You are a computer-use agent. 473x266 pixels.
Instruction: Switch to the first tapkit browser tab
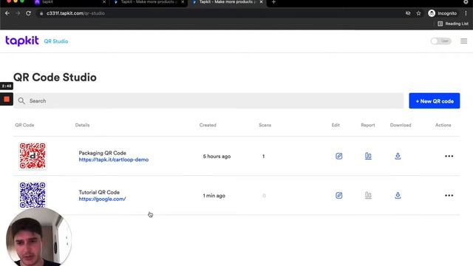coord(68,2)
